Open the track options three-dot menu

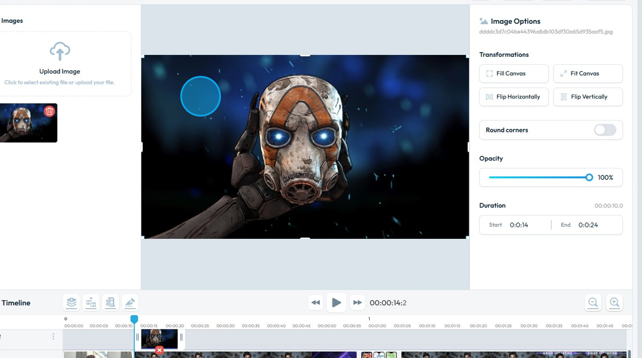(53, 336)
